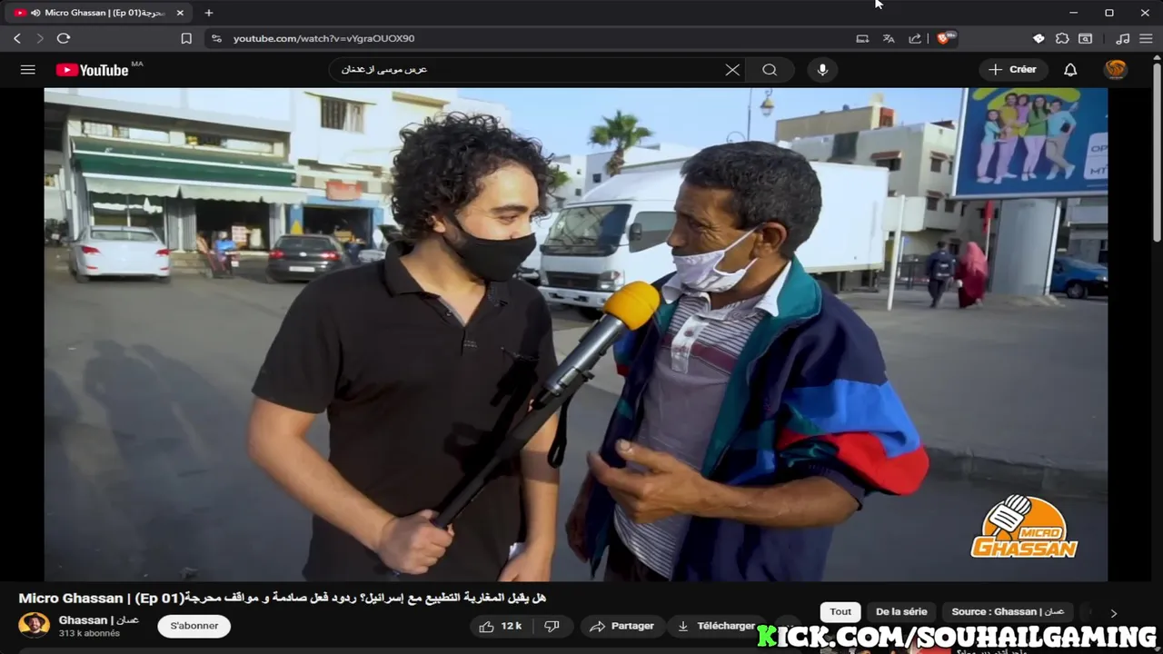This screenshot has width=1163, height=654.
Task: Open the translate page icon
Action: (x=889, y=38)
